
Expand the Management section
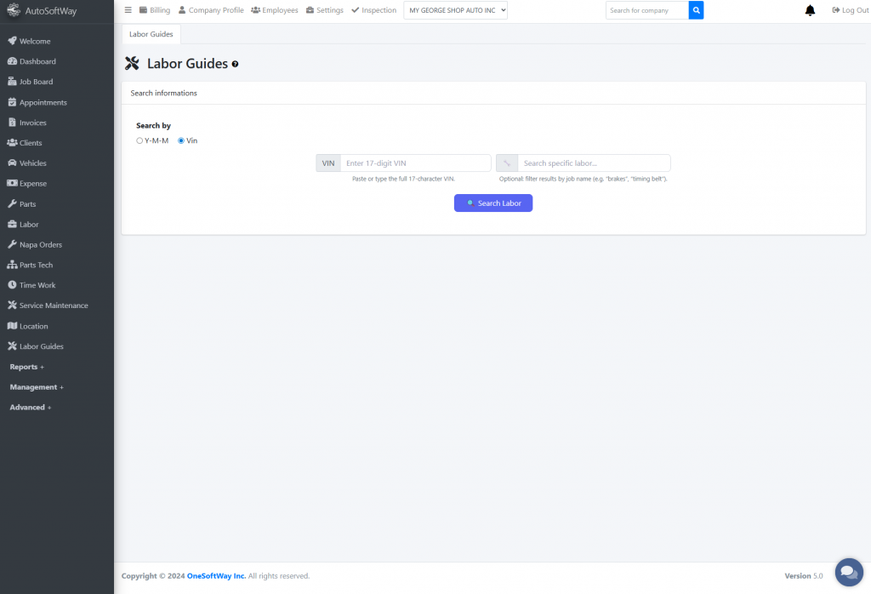click(37, 387)
